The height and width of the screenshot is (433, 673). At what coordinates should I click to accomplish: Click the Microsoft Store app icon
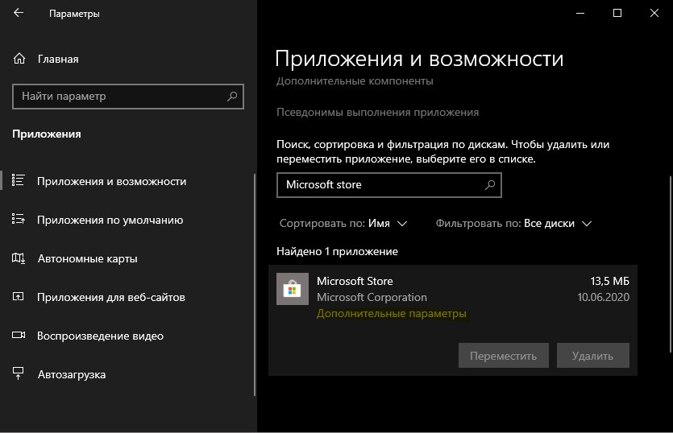293,289
